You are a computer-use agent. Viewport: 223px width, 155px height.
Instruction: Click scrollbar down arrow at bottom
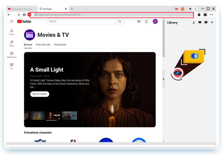(x=164, y=141)
